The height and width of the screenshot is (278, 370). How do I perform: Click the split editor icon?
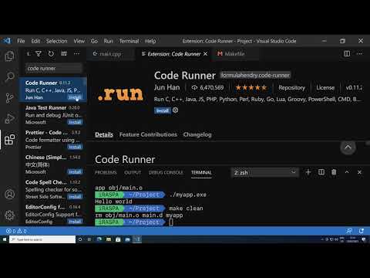point(347,53)
